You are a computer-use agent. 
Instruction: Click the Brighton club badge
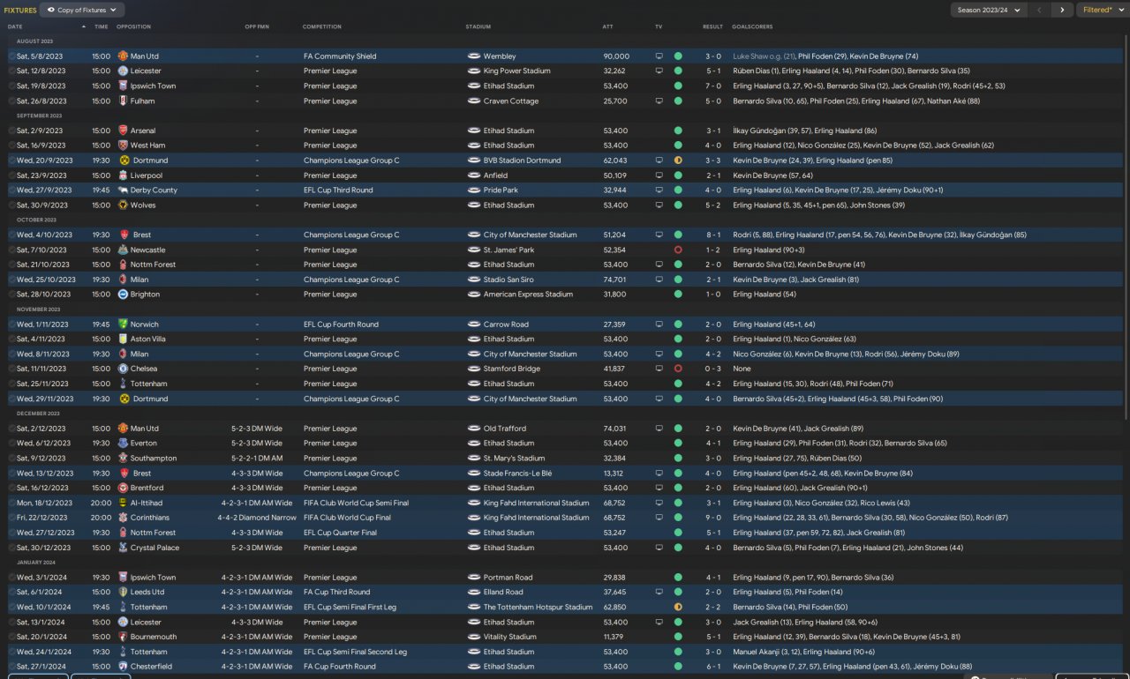[x=123, y=295]
